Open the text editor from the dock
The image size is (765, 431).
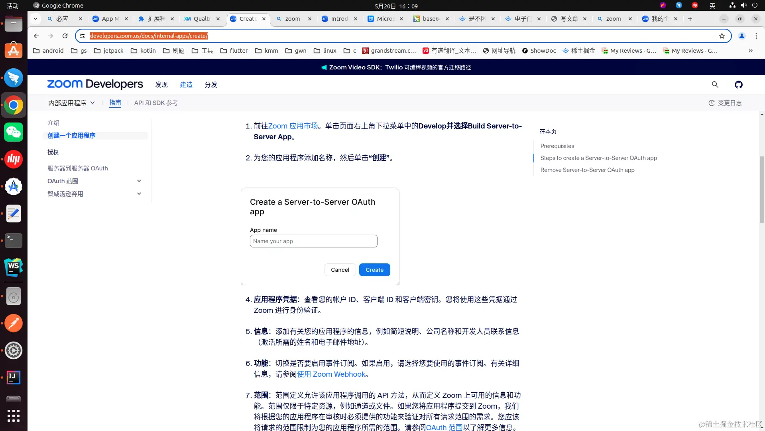coord(14,214)
